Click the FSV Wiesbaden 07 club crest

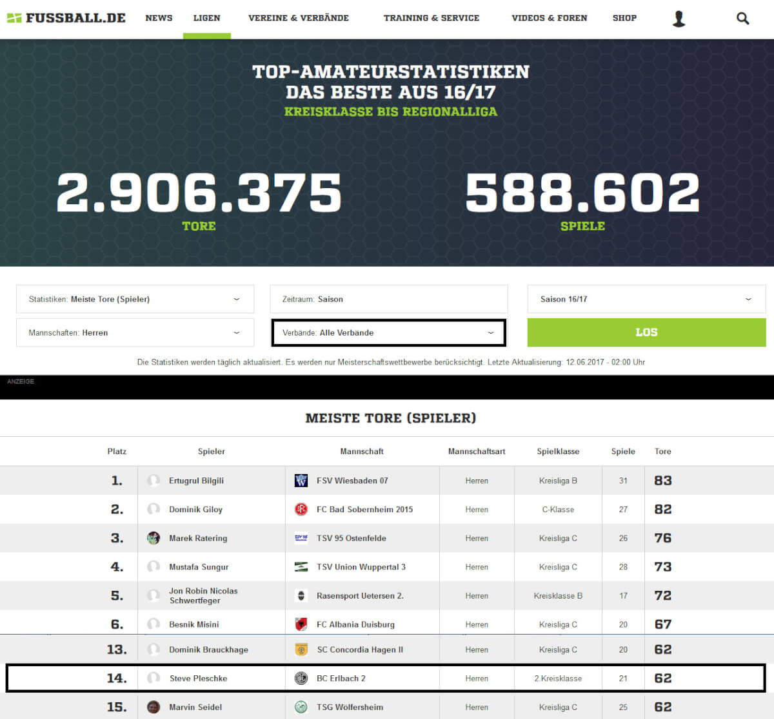point(301,481)
